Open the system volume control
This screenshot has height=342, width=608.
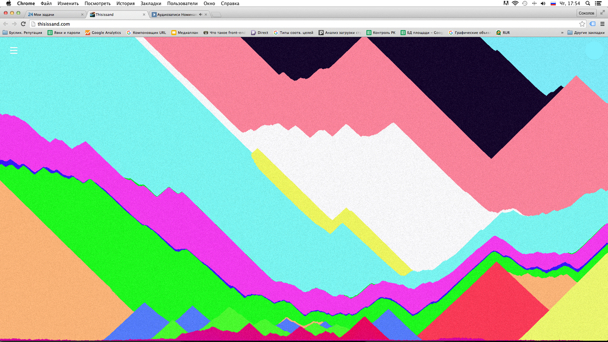543,3
